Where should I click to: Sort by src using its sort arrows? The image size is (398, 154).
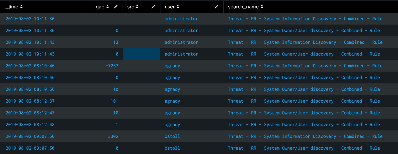[137, 7]
